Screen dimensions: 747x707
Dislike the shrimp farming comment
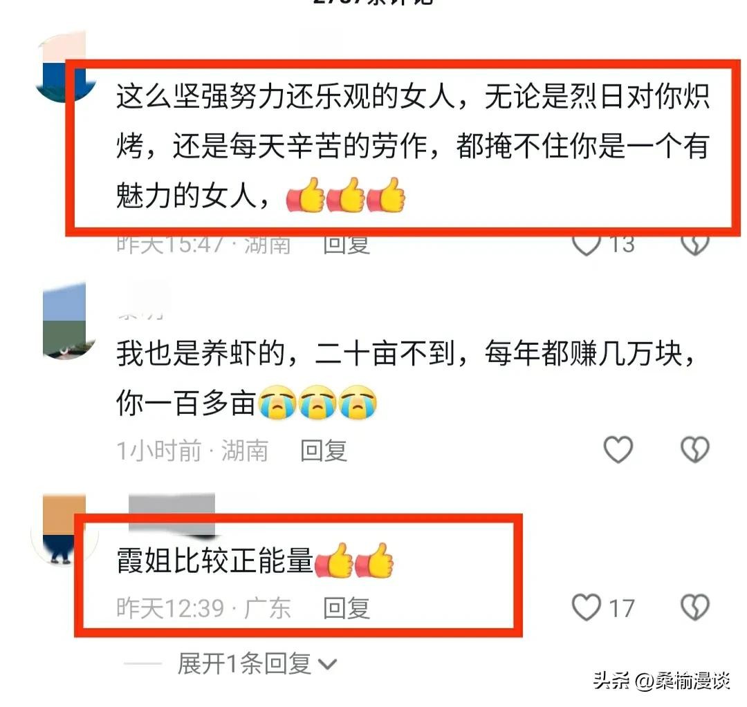click(695, 449)
